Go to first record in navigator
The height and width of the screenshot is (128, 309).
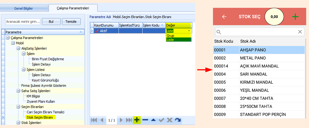(x=94, y=120)
